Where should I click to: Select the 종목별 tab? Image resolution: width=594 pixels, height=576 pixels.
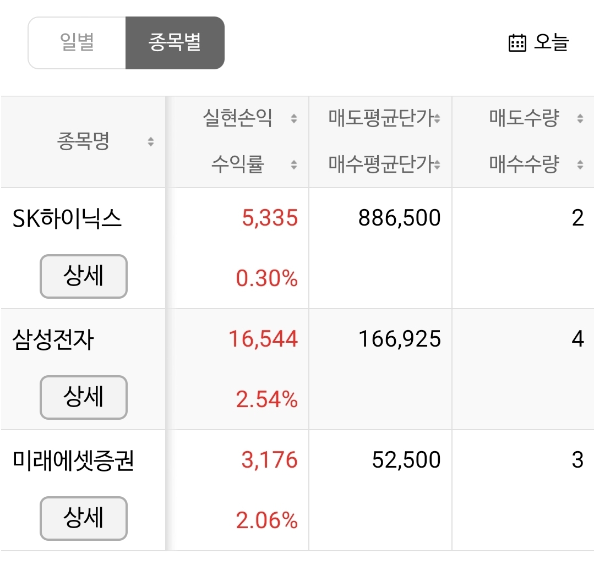pos(175,43)
